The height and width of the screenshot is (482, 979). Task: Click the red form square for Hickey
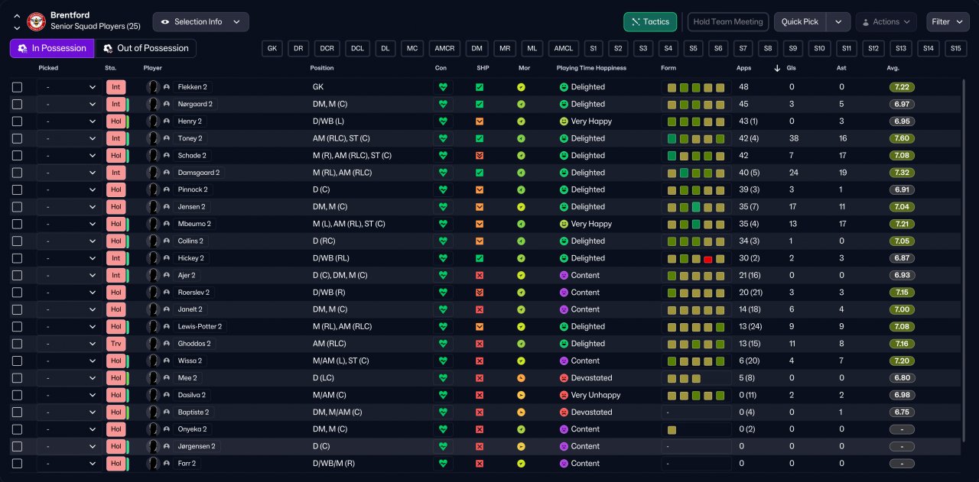[708, 259]
